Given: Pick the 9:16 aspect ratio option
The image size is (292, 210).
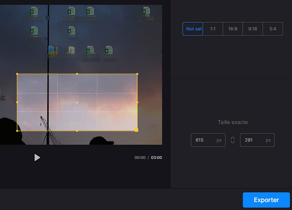Looking at the screenshot, I should pyautogui.click(x=253, y=29).
